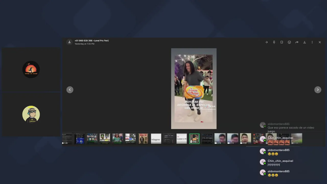Viewport: 327px width, 184px height.
Task: Go to message with the arrow icon
Action: point(266,42)
